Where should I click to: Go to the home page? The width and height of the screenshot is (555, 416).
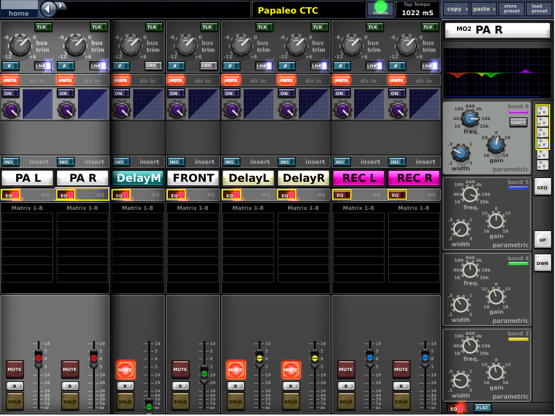pos(19,13)
